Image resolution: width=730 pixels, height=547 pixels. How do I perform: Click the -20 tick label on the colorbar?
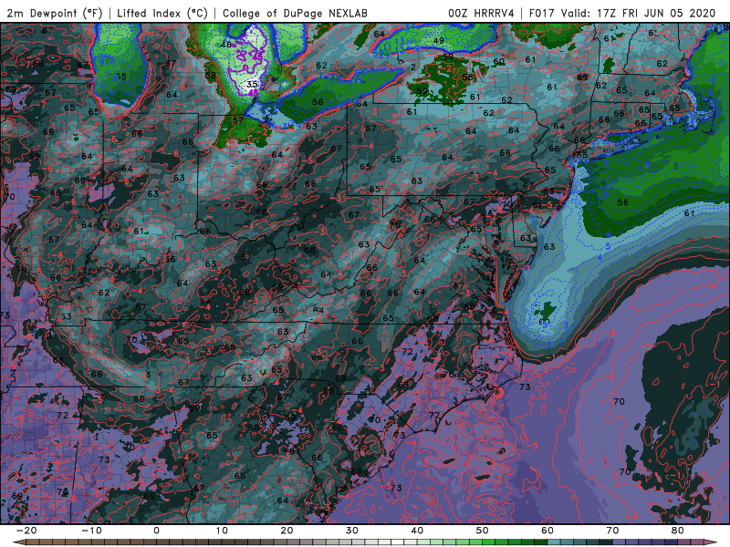26,531
